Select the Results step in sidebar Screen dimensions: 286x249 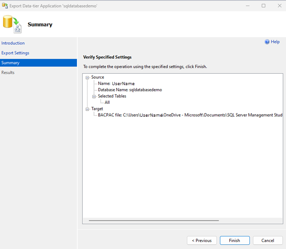coord(8,72)
